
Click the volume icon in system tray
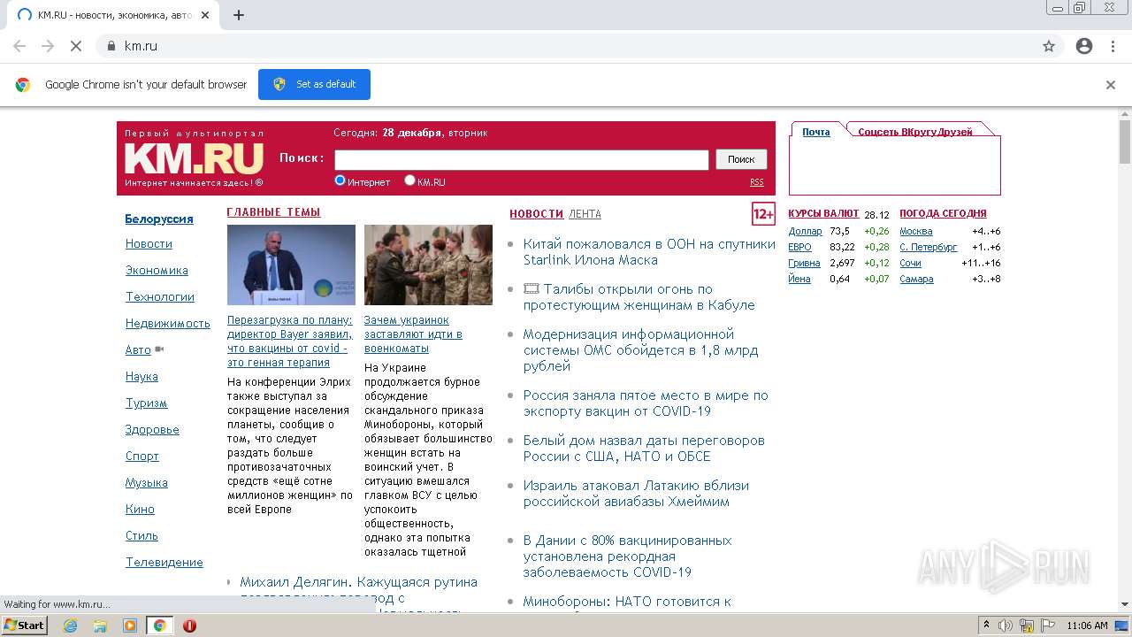point(1006,625)
